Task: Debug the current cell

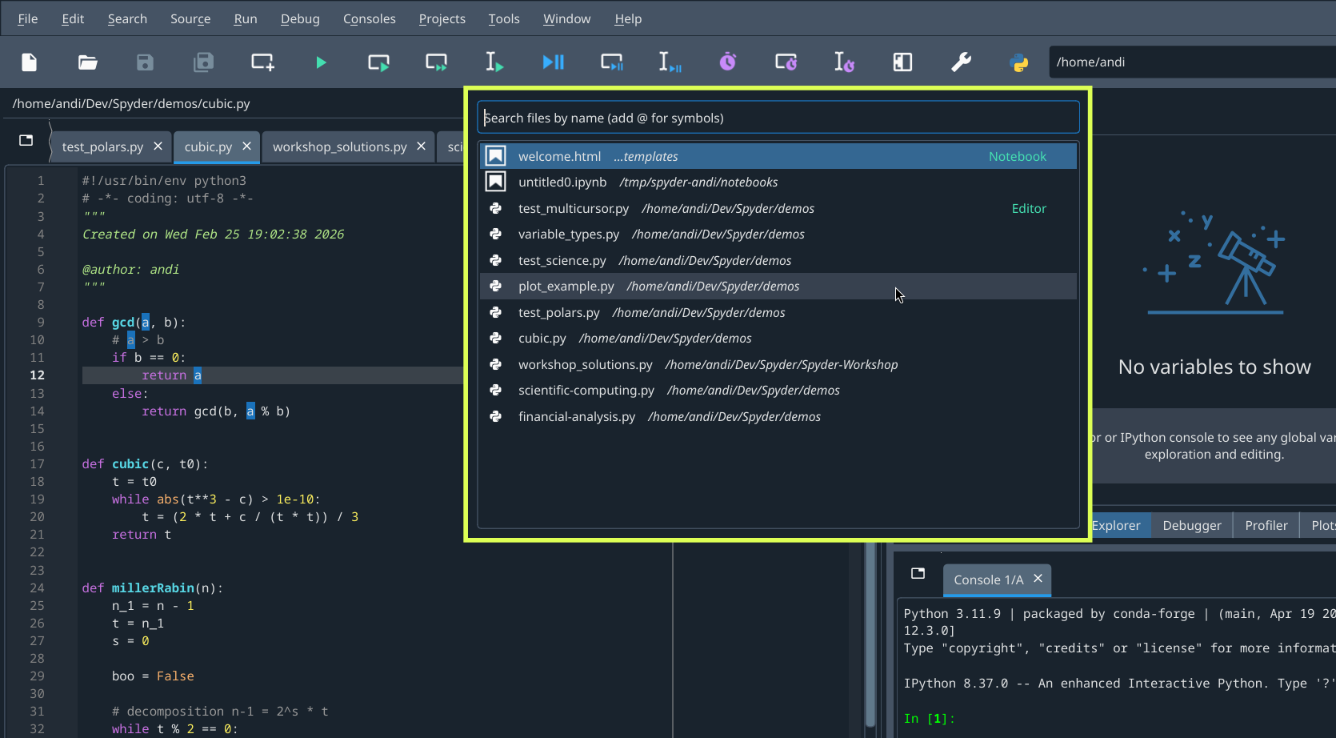Action: pos(611,62)
